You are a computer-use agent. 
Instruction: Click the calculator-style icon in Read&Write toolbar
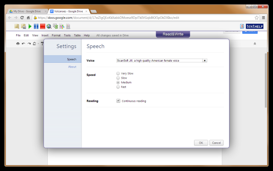pos(68,27)
